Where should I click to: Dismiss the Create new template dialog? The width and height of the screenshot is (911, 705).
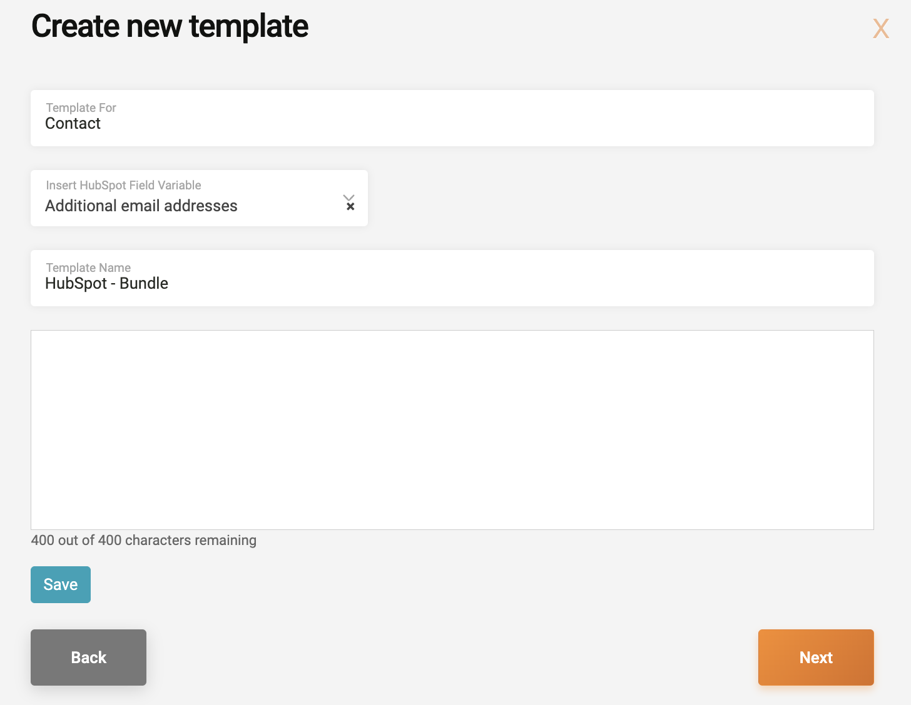(x=881, y=28)
